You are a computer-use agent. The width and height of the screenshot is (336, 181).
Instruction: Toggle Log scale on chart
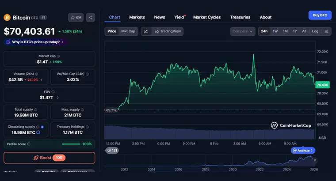point(315,31)
